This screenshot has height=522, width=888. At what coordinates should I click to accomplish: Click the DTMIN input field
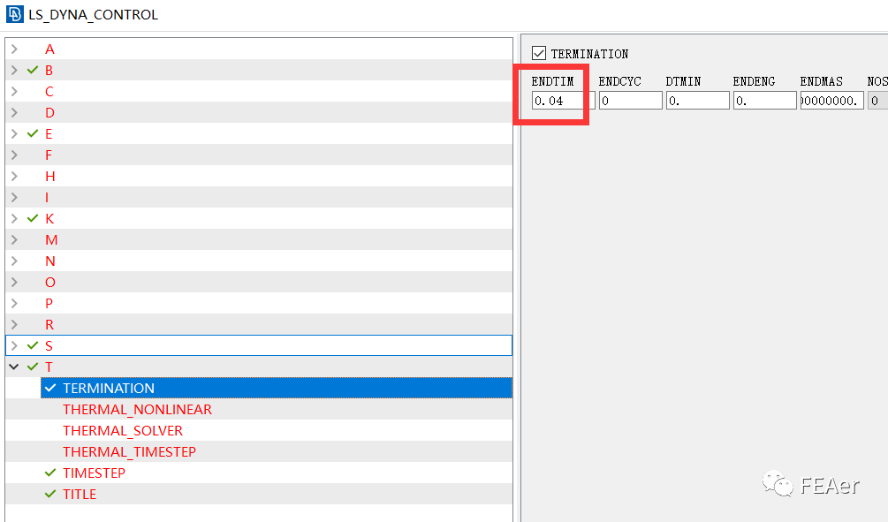click(697, 101)
